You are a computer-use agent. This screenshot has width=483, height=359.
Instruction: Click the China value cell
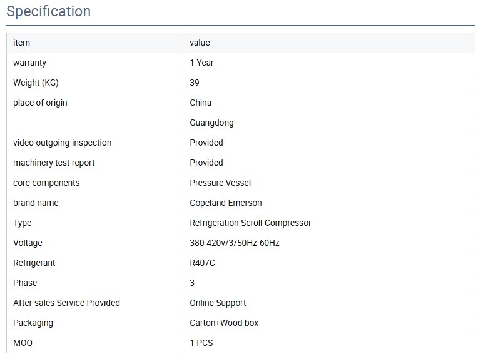tap(201, 103)
